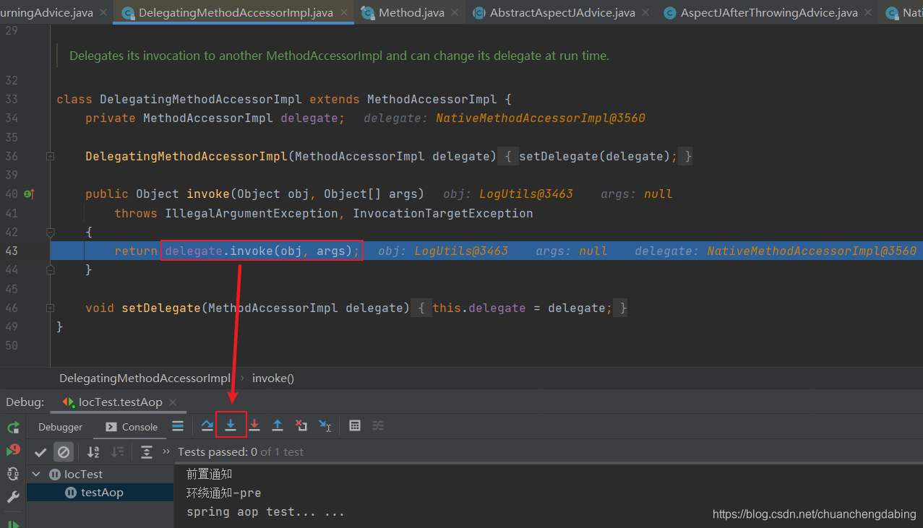The height and width of the screenshot is (528, 923).
Task: Click the override gutter icon at line 40
Action: pos(29,194)
